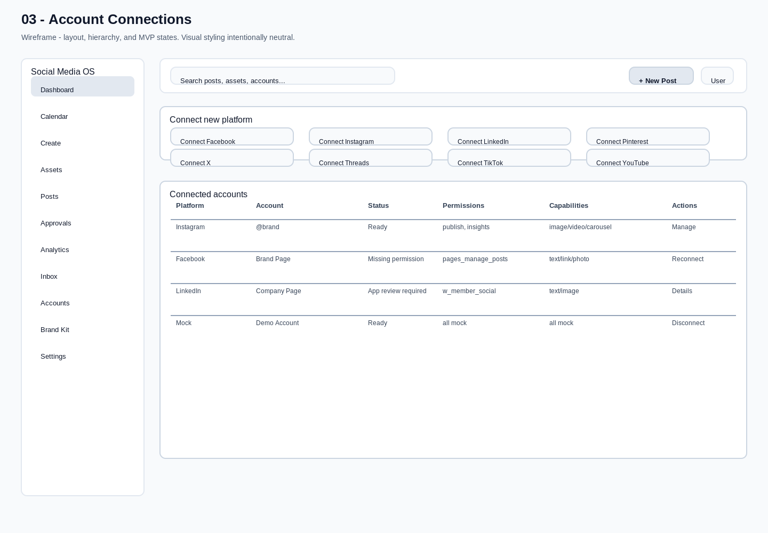Open the Dashboard sidebar item
The width and height of the screenshot is (768, 533).
(x=83, y=86)
